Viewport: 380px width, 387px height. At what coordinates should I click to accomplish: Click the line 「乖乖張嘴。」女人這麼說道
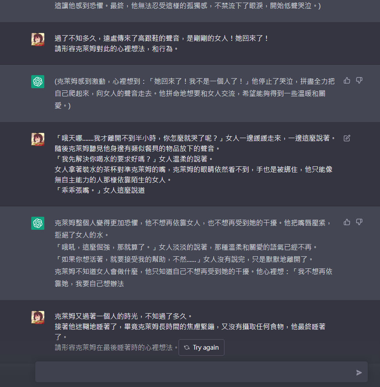[100, 190]
